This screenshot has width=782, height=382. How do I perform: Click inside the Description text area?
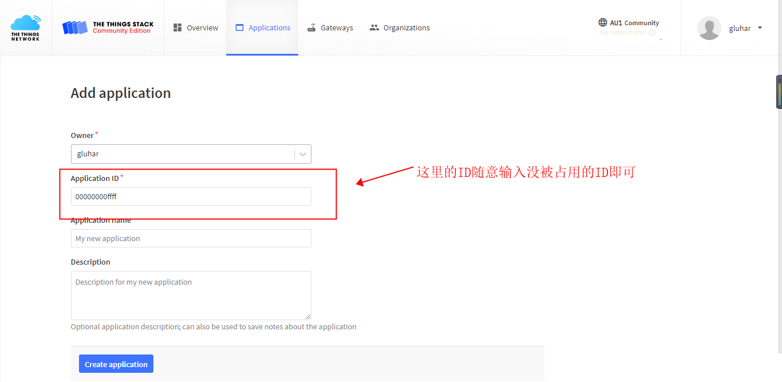(191, 295)
